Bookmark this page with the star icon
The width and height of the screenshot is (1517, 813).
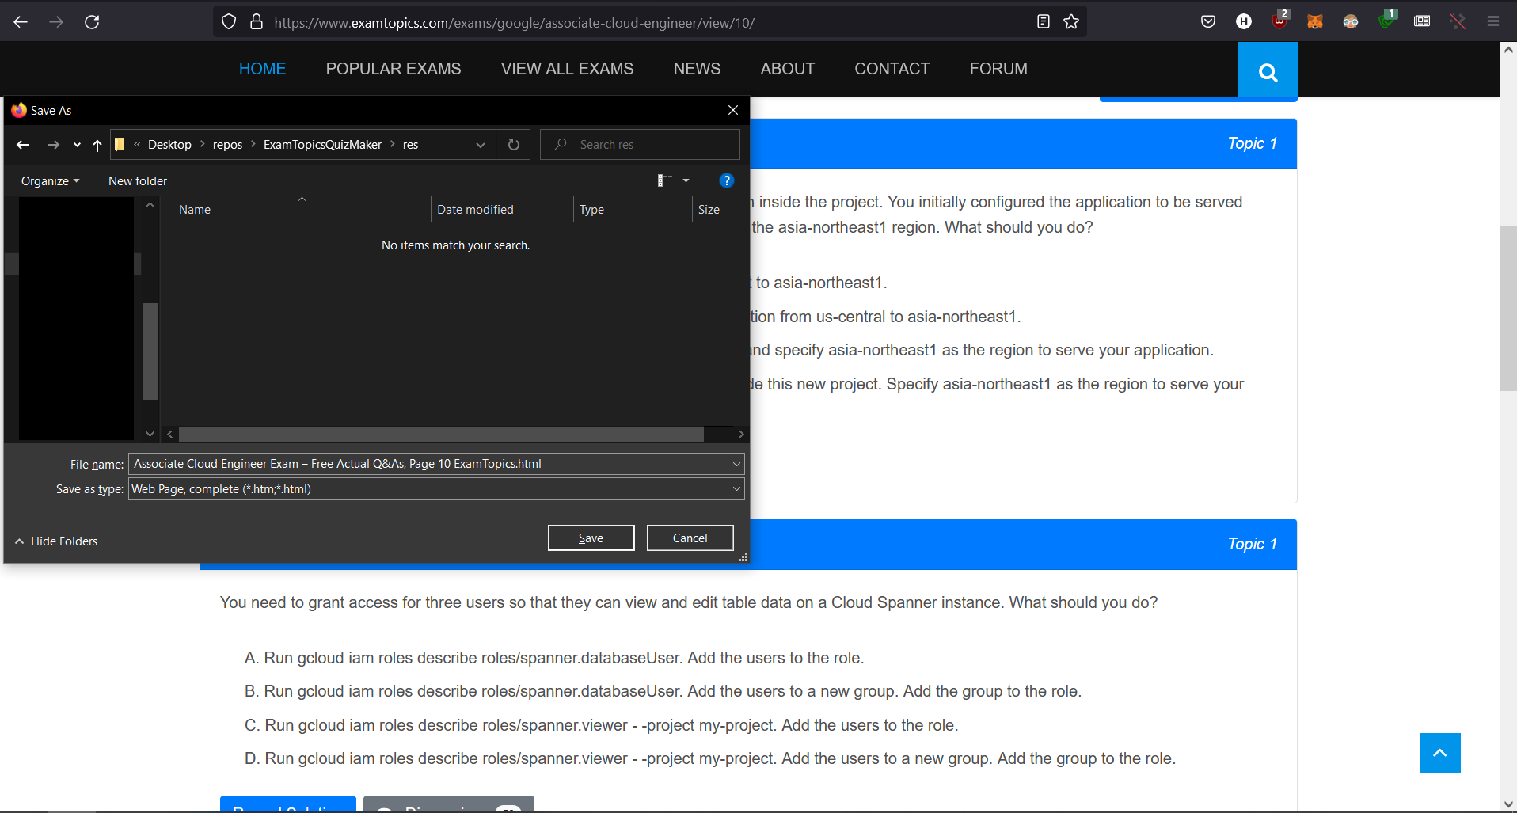click(x=1071, y=22)
